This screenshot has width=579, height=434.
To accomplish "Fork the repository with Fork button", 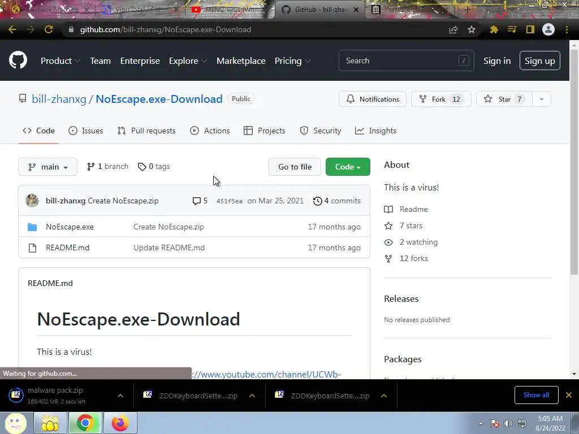I will point(441,99).
